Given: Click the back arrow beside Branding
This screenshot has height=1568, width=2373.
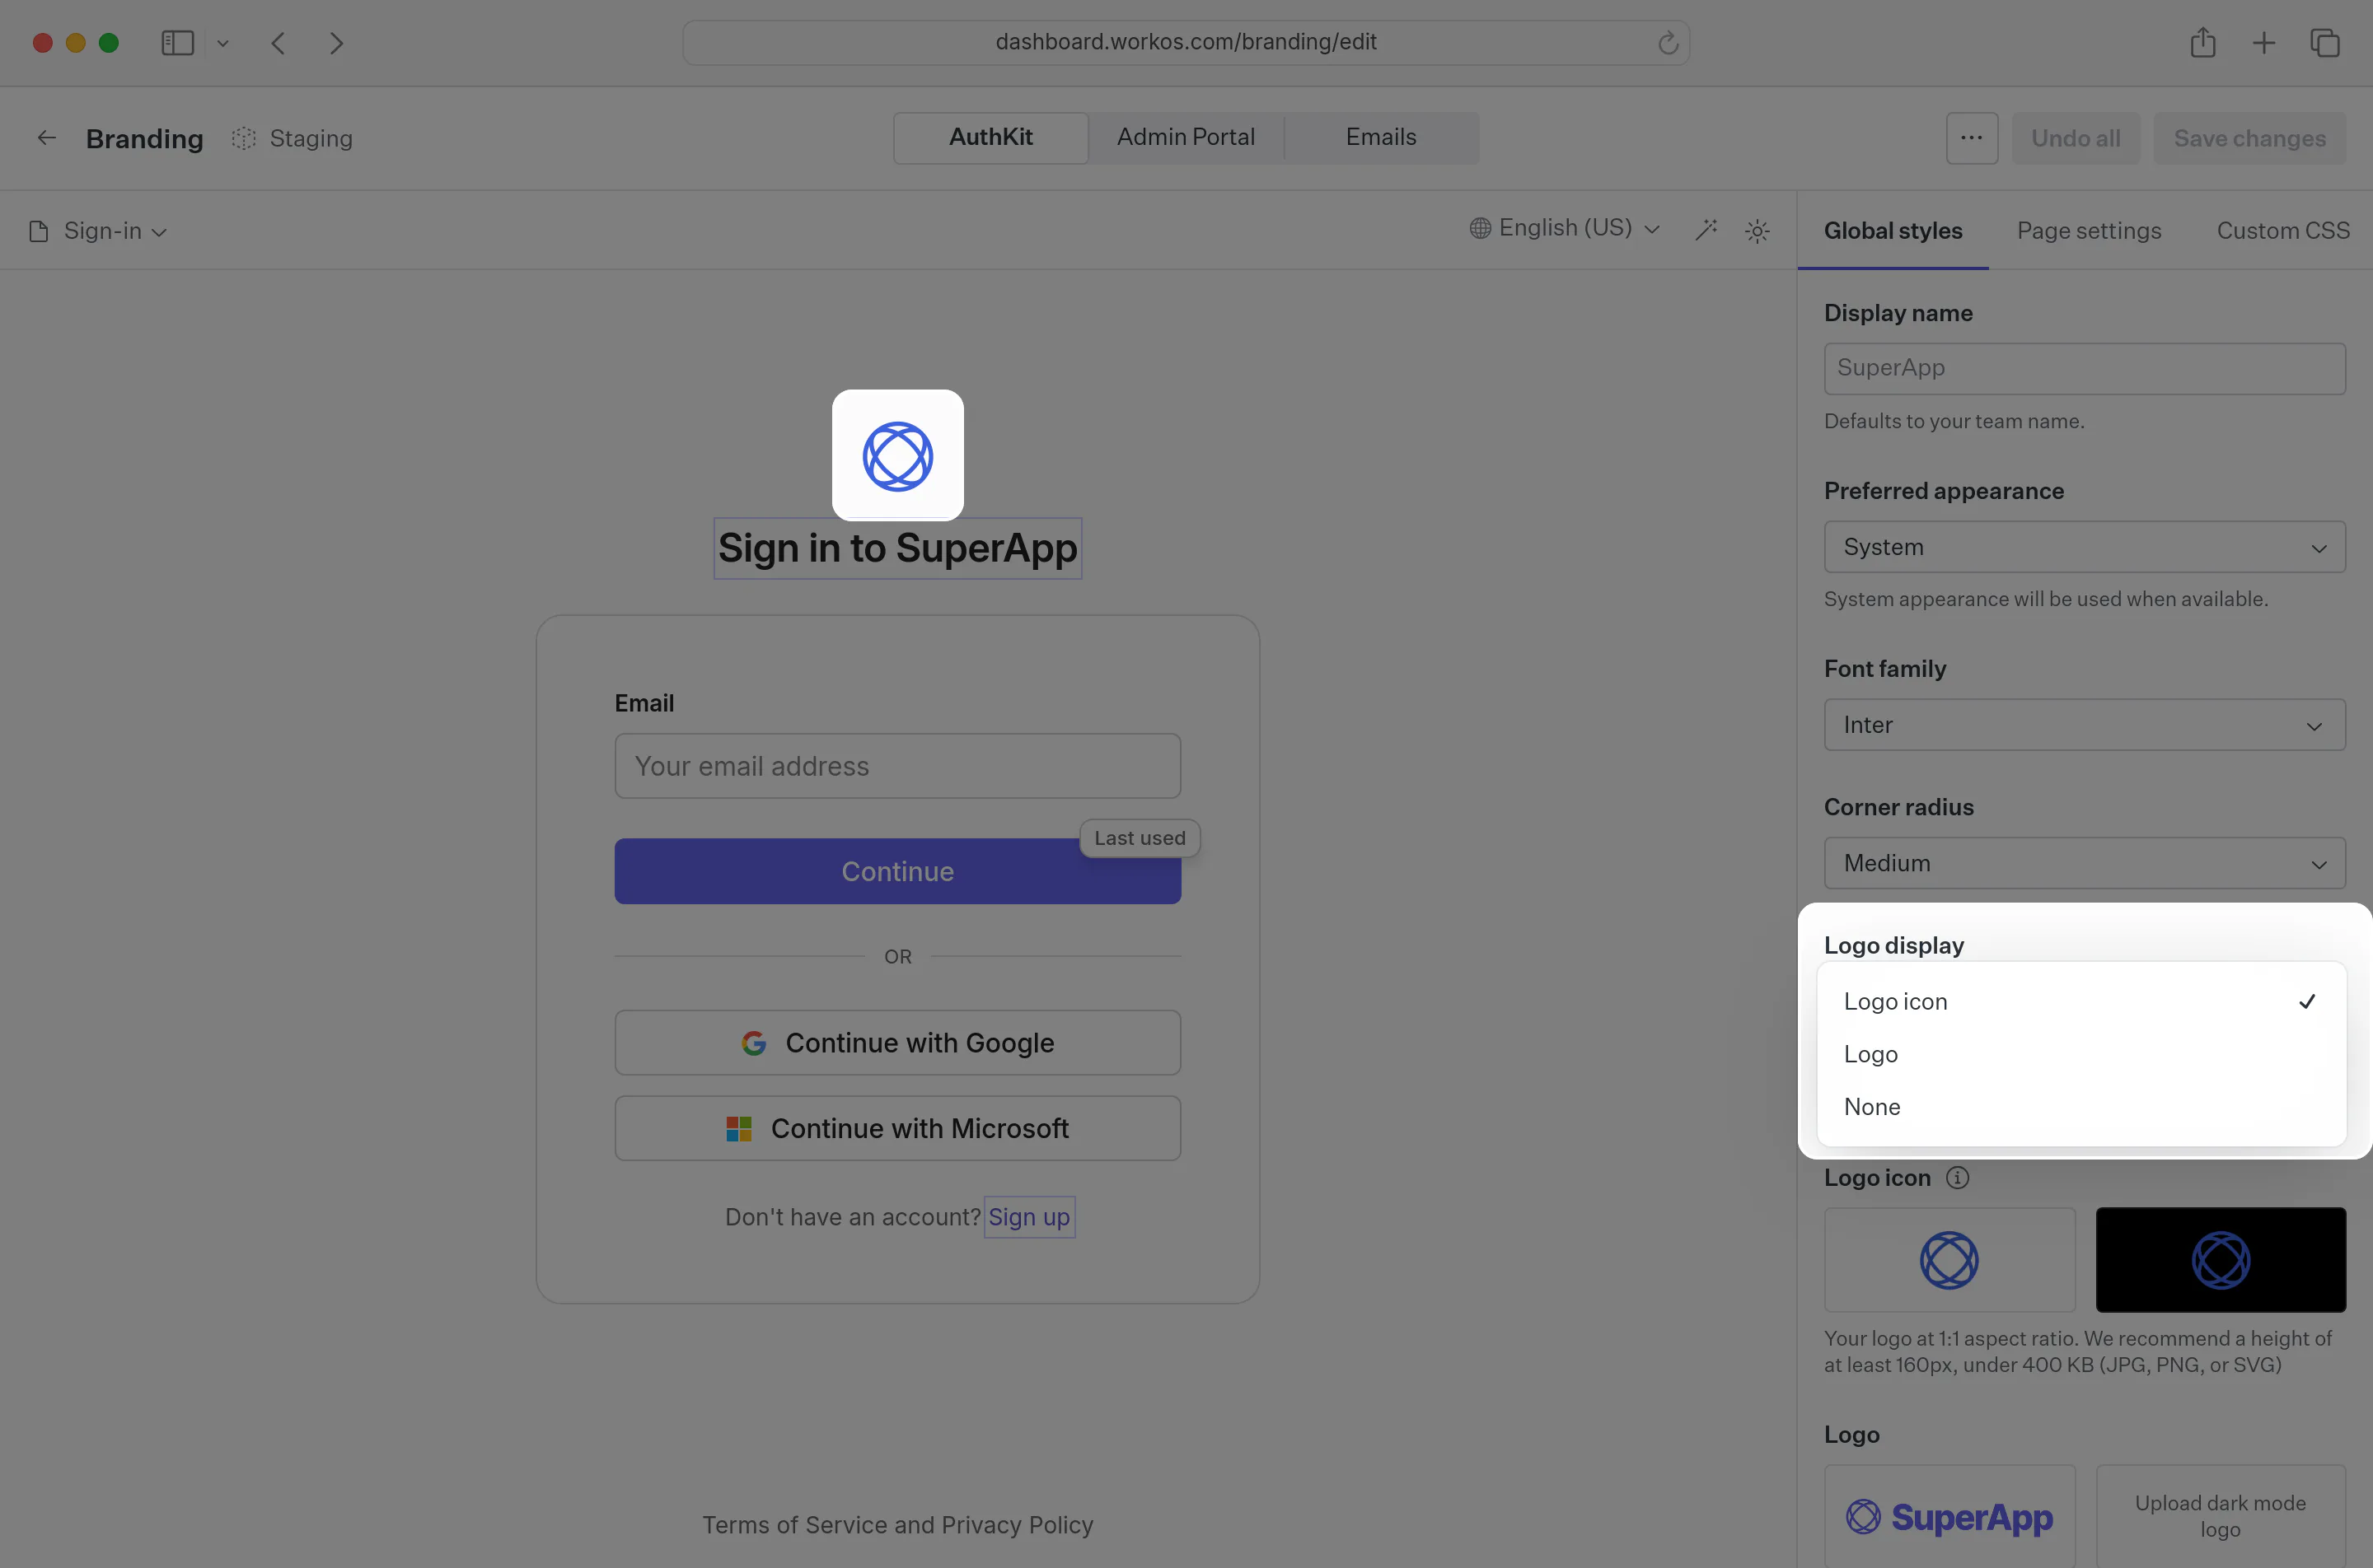Looking at the screenshot, I should (46, 138).
